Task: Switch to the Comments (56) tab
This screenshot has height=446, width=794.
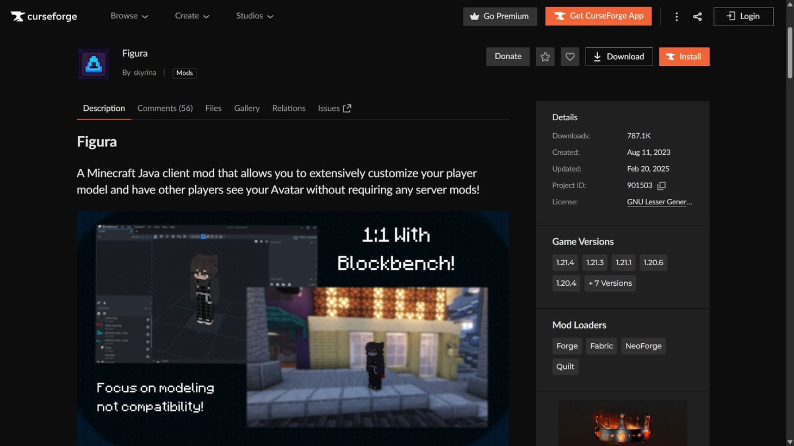Action: click(x=165, y=108)
